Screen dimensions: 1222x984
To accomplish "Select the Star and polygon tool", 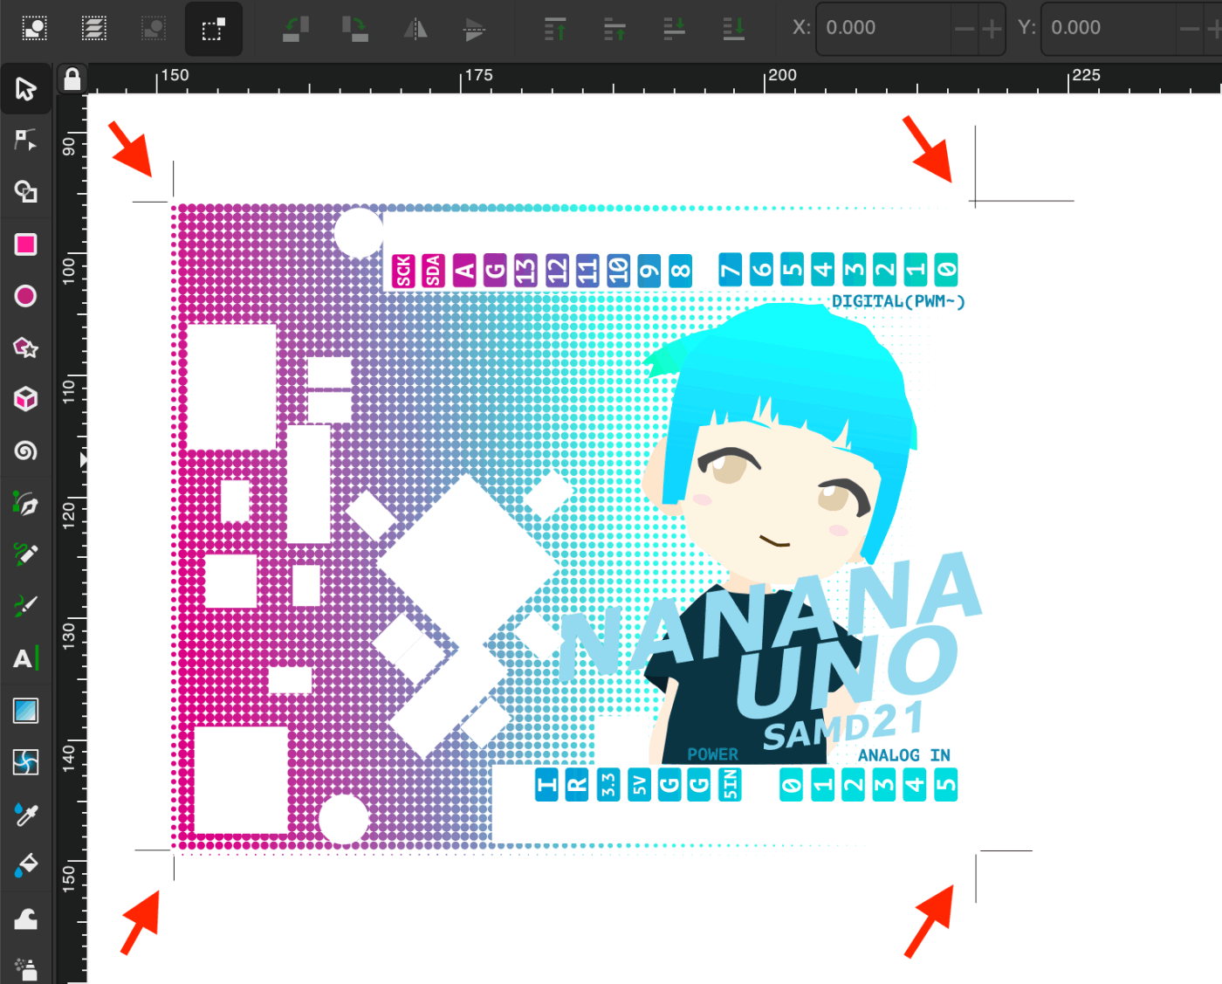I will click(26, 347).
